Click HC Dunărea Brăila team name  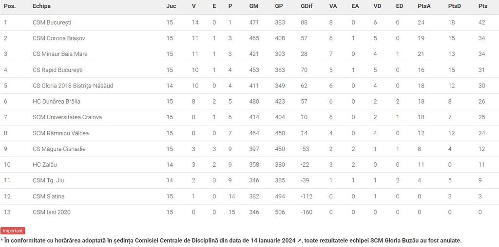pyautogui.click(x=57, y=102)
